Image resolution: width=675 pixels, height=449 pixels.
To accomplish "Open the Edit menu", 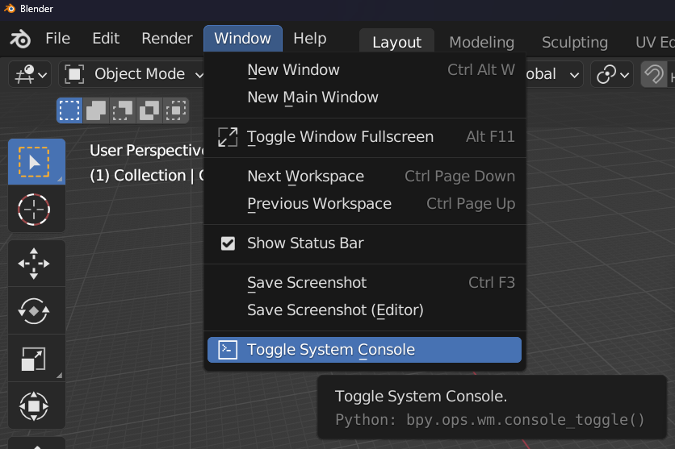I will pos(106,39).
